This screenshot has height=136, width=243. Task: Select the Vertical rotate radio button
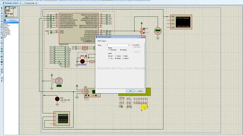click(x=121, y=50)
